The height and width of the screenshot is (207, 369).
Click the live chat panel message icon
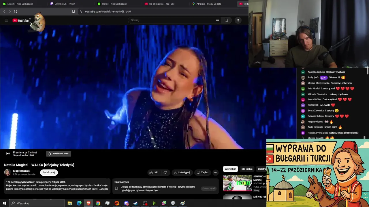coord(116,189)
